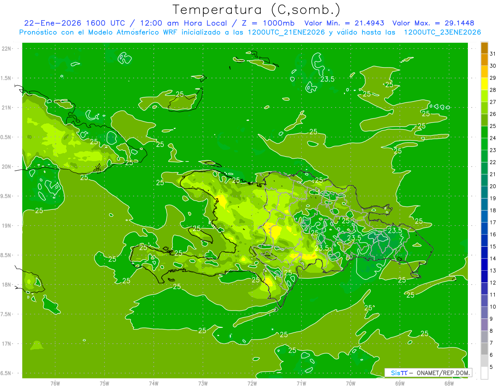Click the legend value label 28

coord(493,90)
